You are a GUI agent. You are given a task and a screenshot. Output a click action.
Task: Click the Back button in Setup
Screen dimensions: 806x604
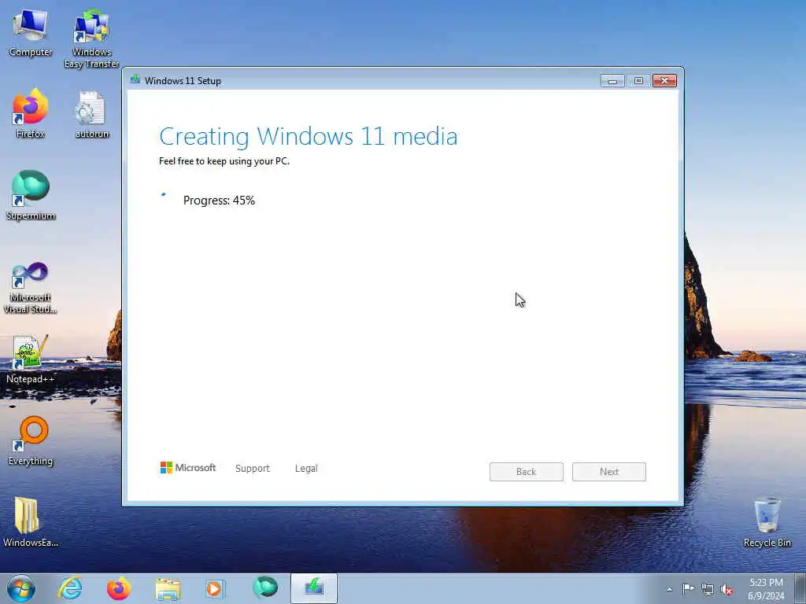(x=527, y=472)
